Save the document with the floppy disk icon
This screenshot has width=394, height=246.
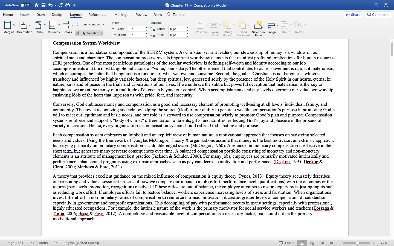click(44, 5)
